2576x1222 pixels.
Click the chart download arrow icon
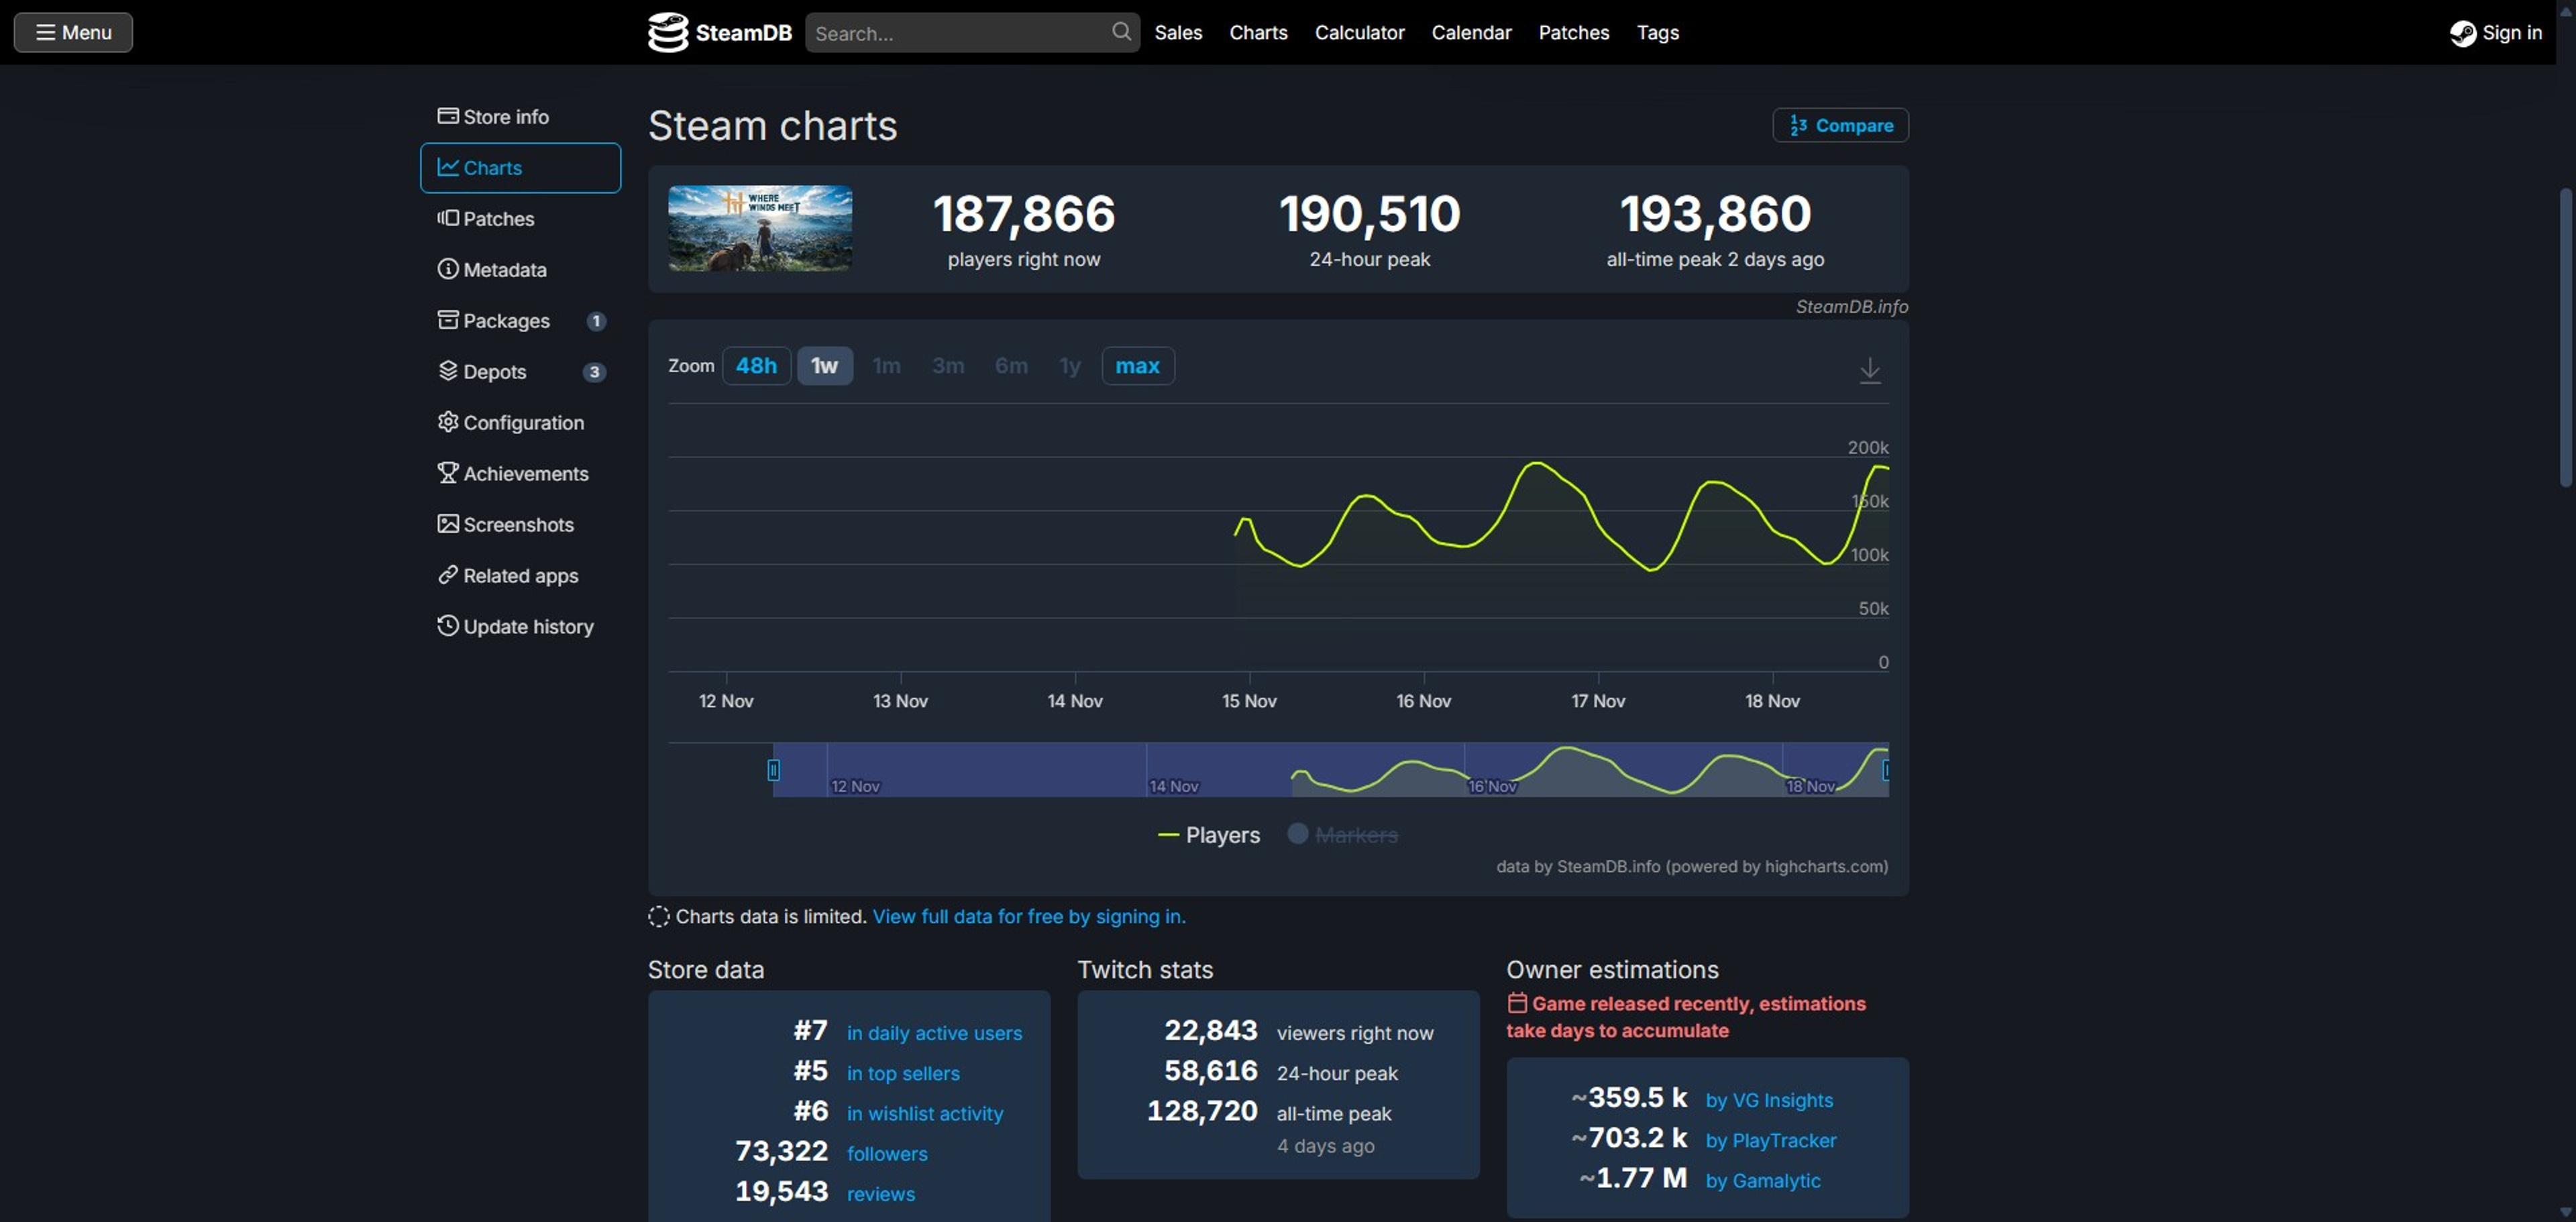pos(1869,370)
